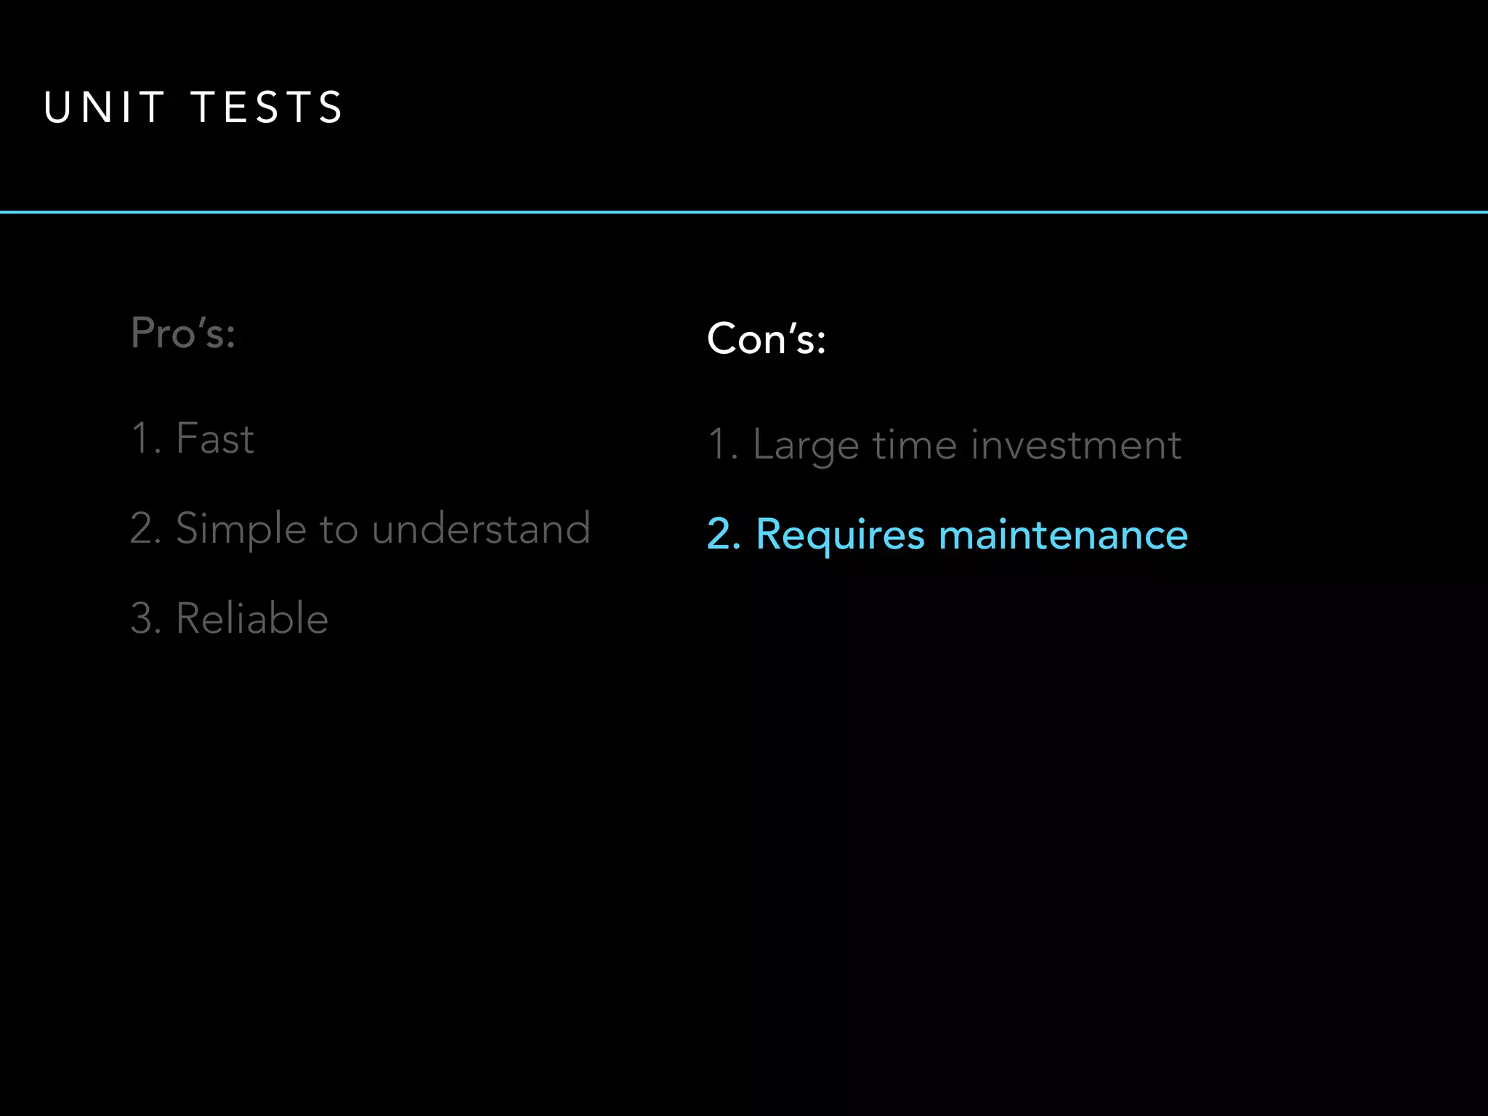The image size is (1488, 1116).
Task: Click the word Reliable in the pros list
Action: [x=252, y=618]
